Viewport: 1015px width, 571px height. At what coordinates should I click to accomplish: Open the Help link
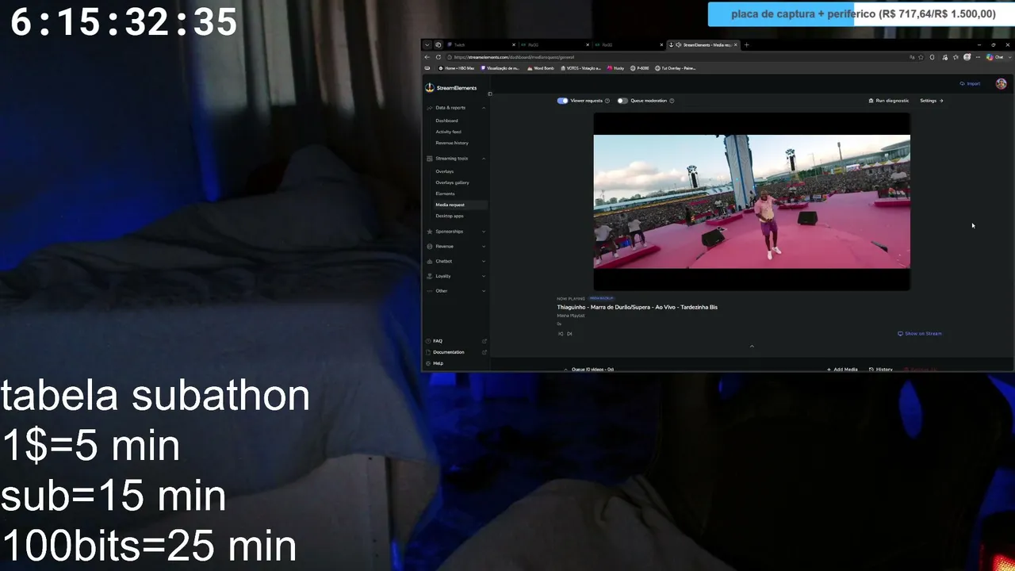tap(438, 363)
